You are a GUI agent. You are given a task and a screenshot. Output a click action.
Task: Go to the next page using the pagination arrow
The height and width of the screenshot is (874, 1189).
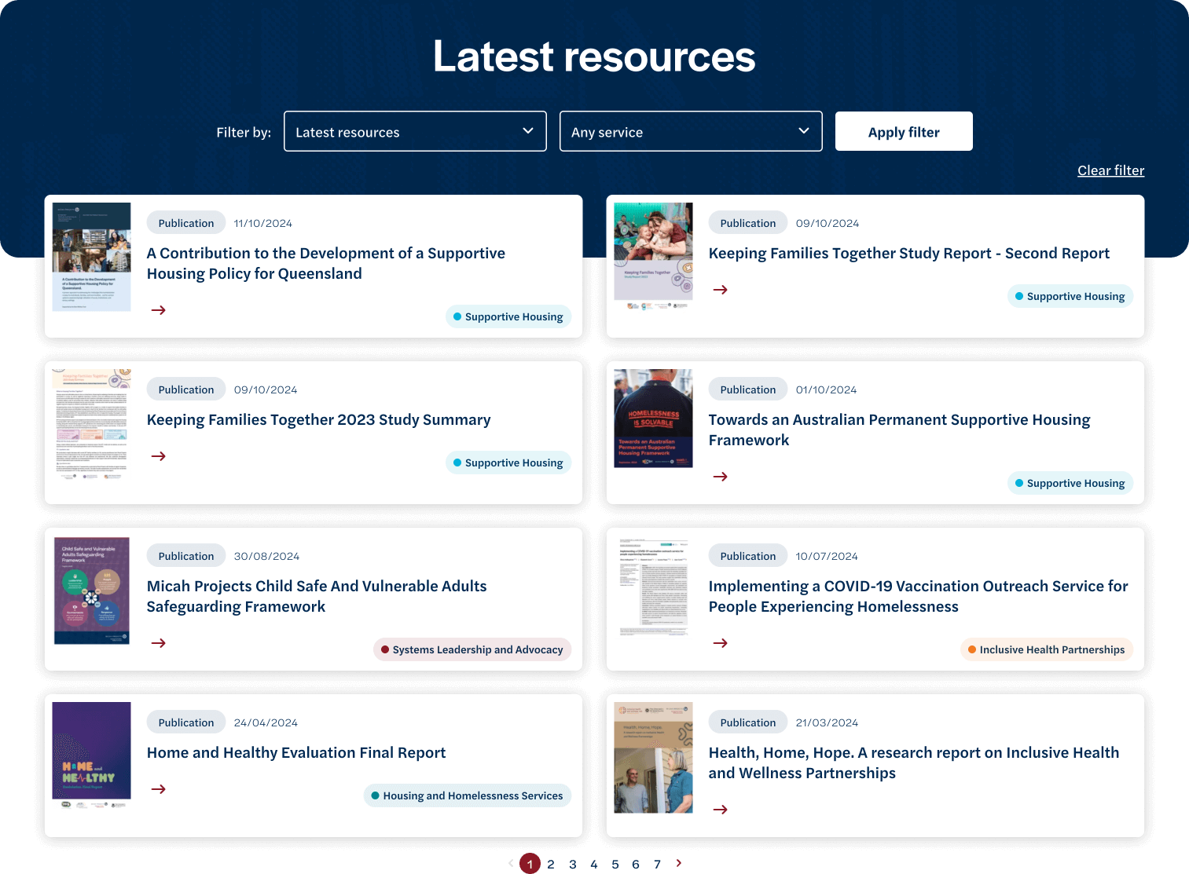(678, 863)
